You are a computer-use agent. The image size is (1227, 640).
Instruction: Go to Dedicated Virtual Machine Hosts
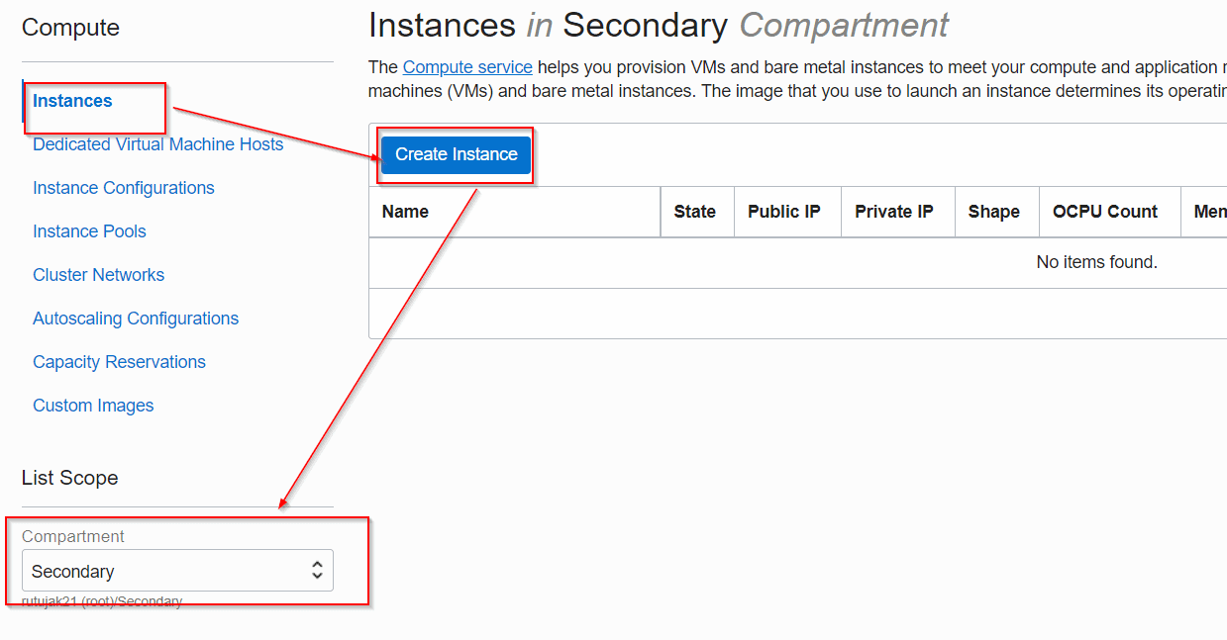click(x=157, y=144)
